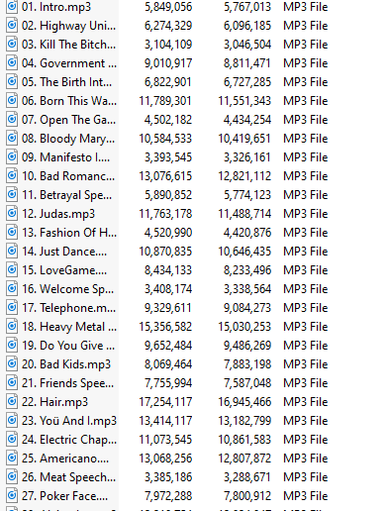Viewport: 386px width, 511px height.
Task: Click the packed size 3,288,671
Action: tap(247, 477)
